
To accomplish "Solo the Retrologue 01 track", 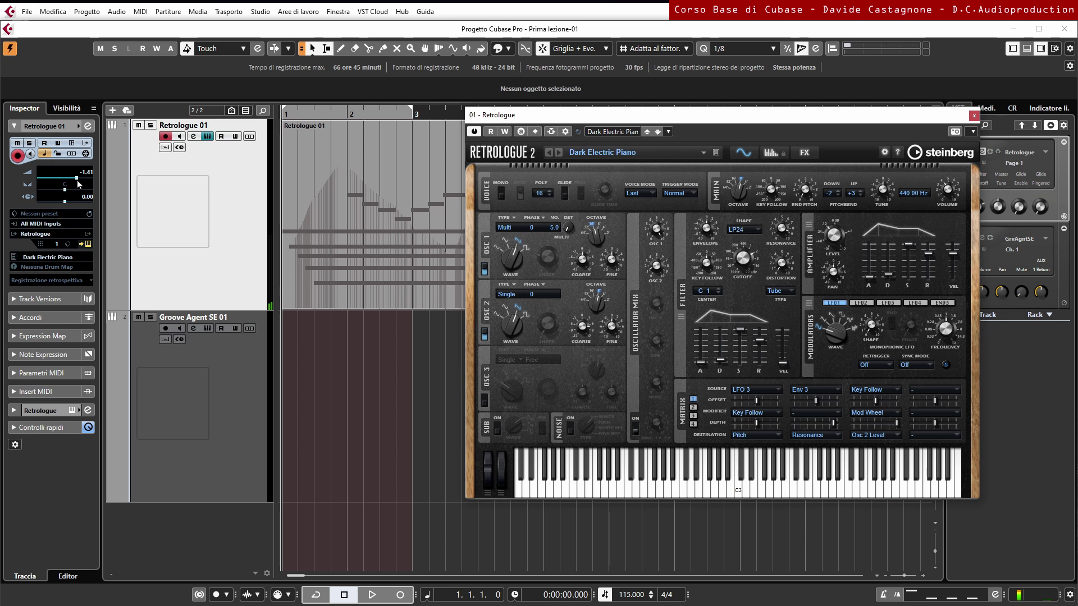I will tap(150, 125).
